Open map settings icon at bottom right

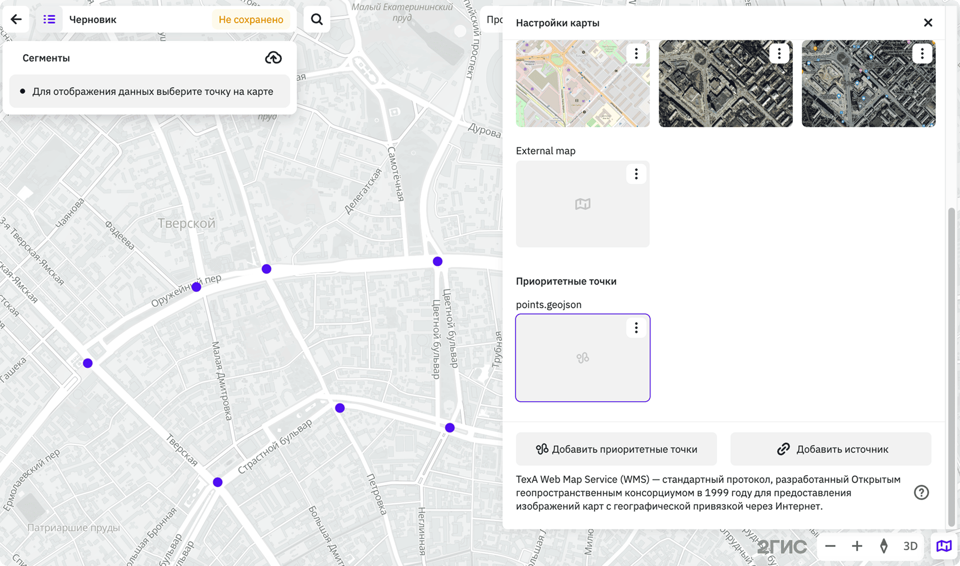(944, 546)
